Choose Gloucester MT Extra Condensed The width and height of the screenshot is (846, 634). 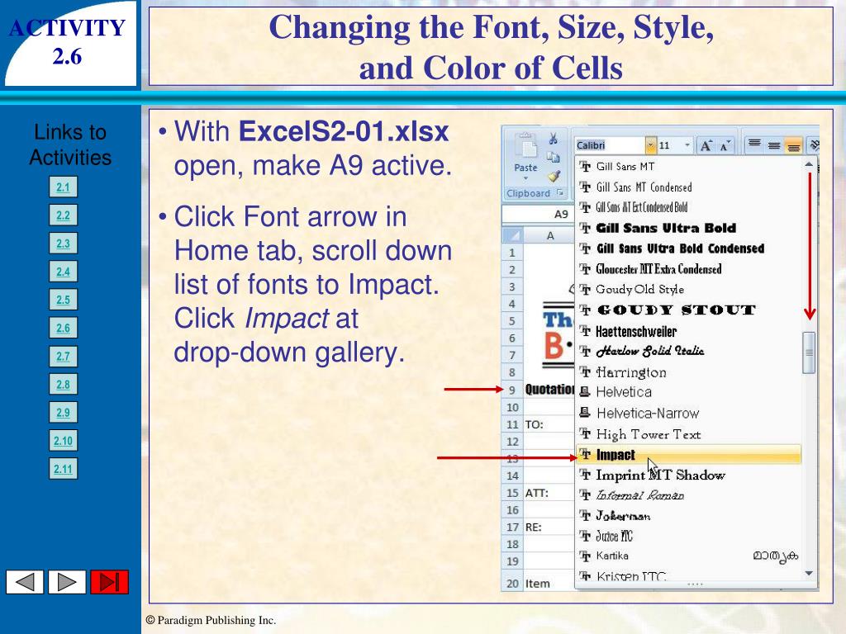click(689, 269)
